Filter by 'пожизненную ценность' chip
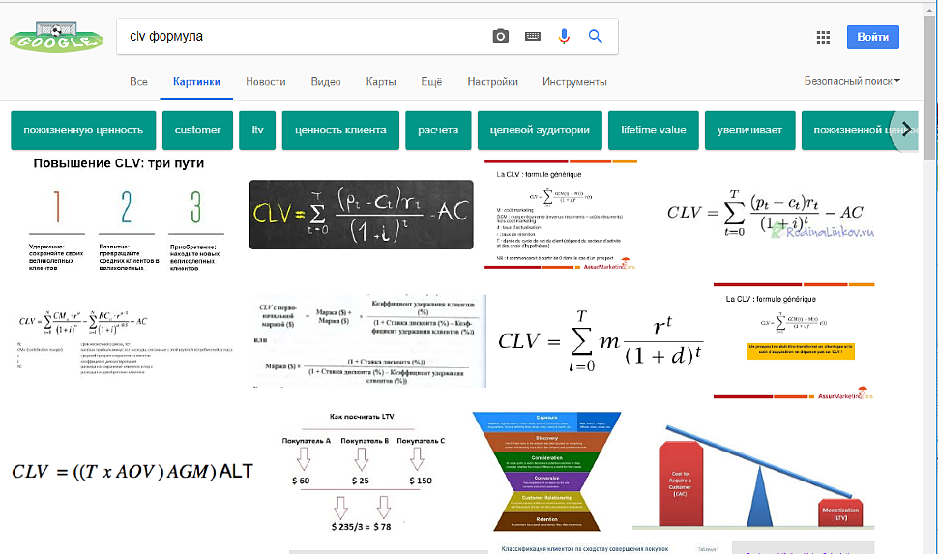Screen dimensions: 938x554 click(x=83, y=130)
